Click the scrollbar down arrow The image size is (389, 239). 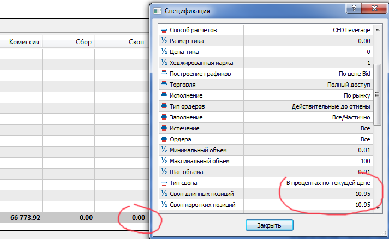click(x=378, y=208)
